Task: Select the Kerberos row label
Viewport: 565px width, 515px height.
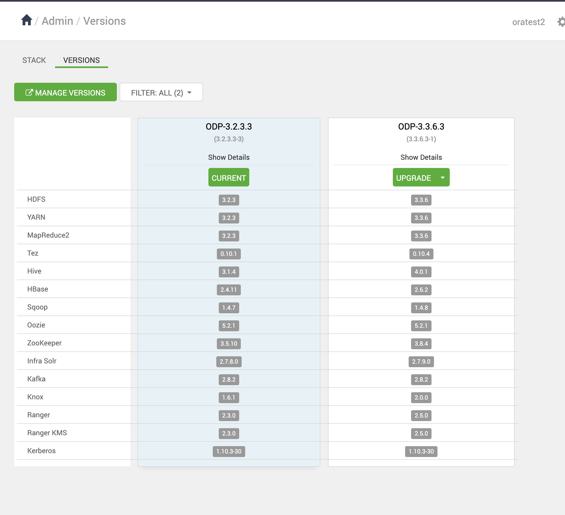Action: 41,451
